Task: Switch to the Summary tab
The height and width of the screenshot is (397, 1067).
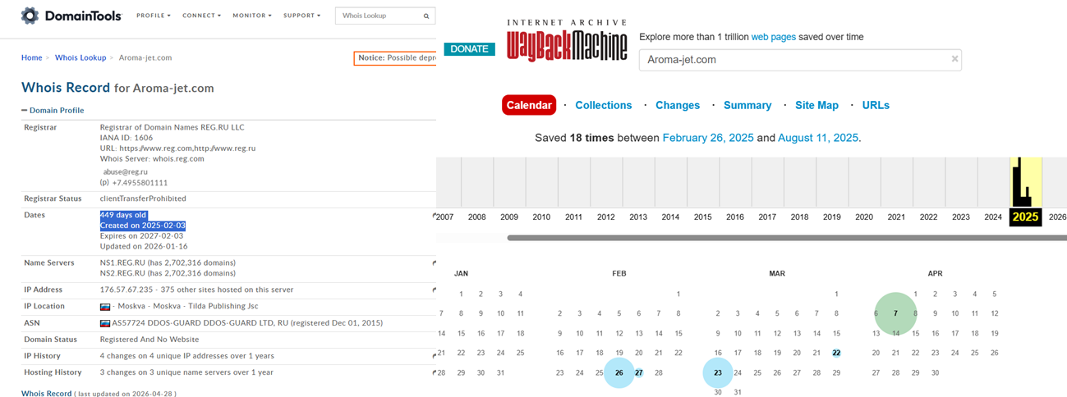Action: click(747, 105)
